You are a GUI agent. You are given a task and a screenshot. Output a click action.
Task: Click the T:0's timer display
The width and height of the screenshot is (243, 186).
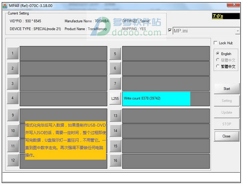pos(226,16)
